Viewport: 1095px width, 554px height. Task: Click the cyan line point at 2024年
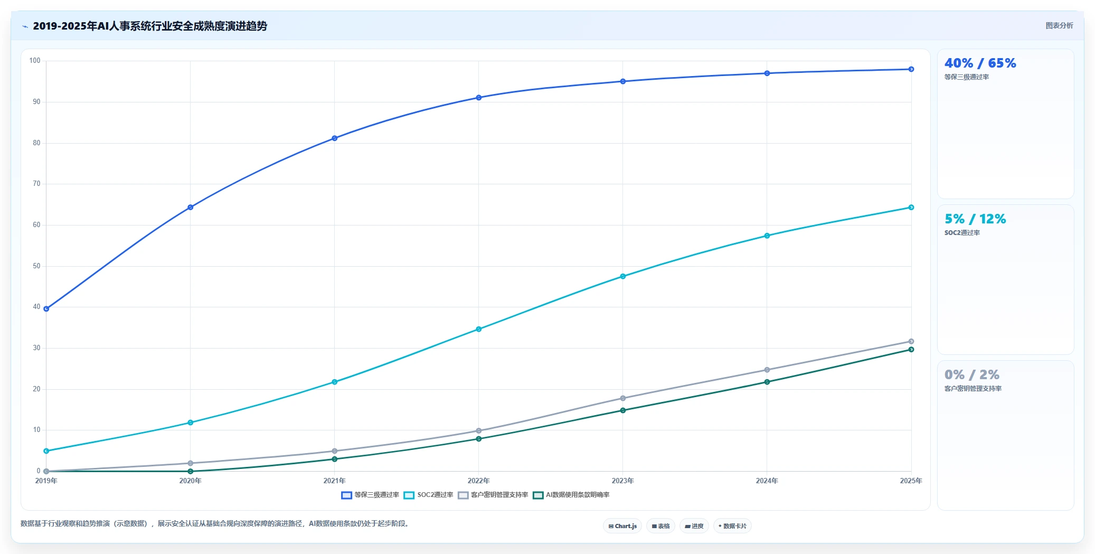pos(767,236)
